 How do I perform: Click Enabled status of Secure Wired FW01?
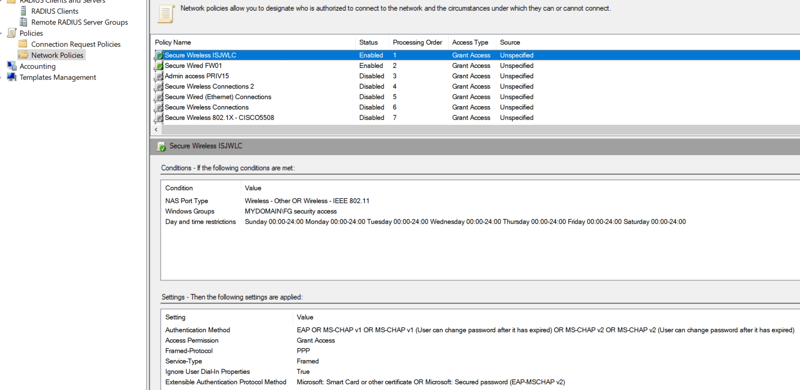point(371,66)
